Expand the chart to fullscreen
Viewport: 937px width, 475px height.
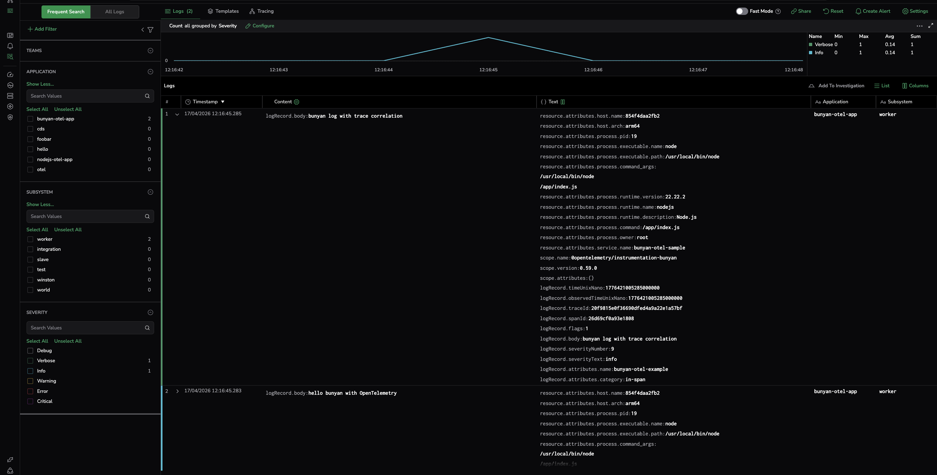(x=930, y=25)
